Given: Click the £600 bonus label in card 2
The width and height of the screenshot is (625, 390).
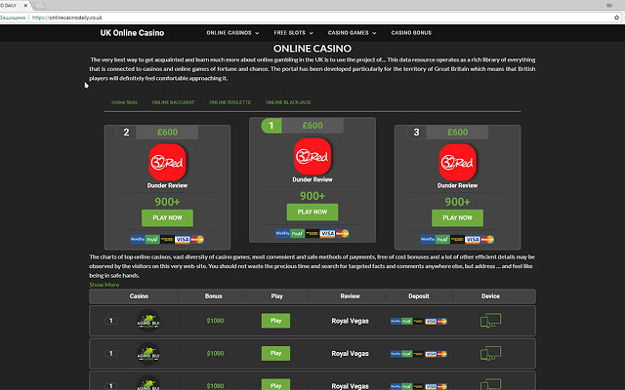Looking at the screenshot, I should [167, 133].
